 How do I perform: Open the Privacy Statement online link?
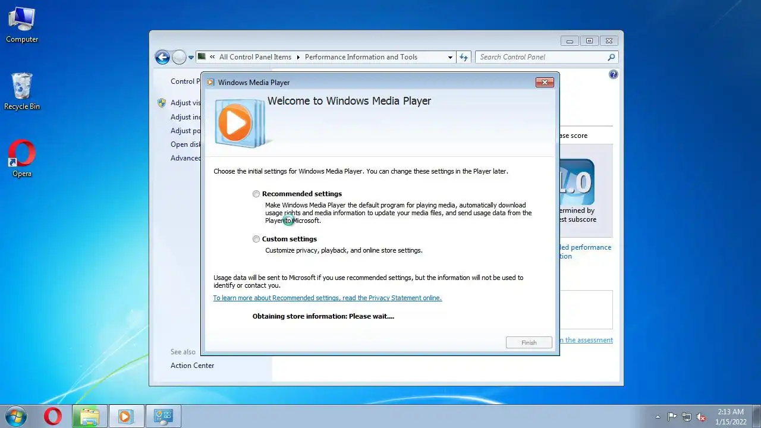[328, 298]
